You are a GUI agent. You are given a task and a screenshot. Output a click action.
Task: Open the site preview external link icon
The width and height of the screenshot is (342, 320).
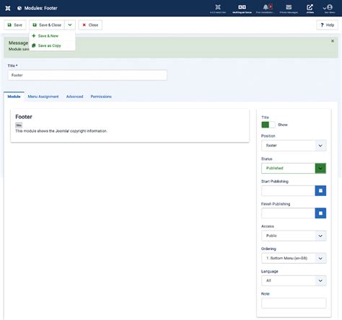310,9
